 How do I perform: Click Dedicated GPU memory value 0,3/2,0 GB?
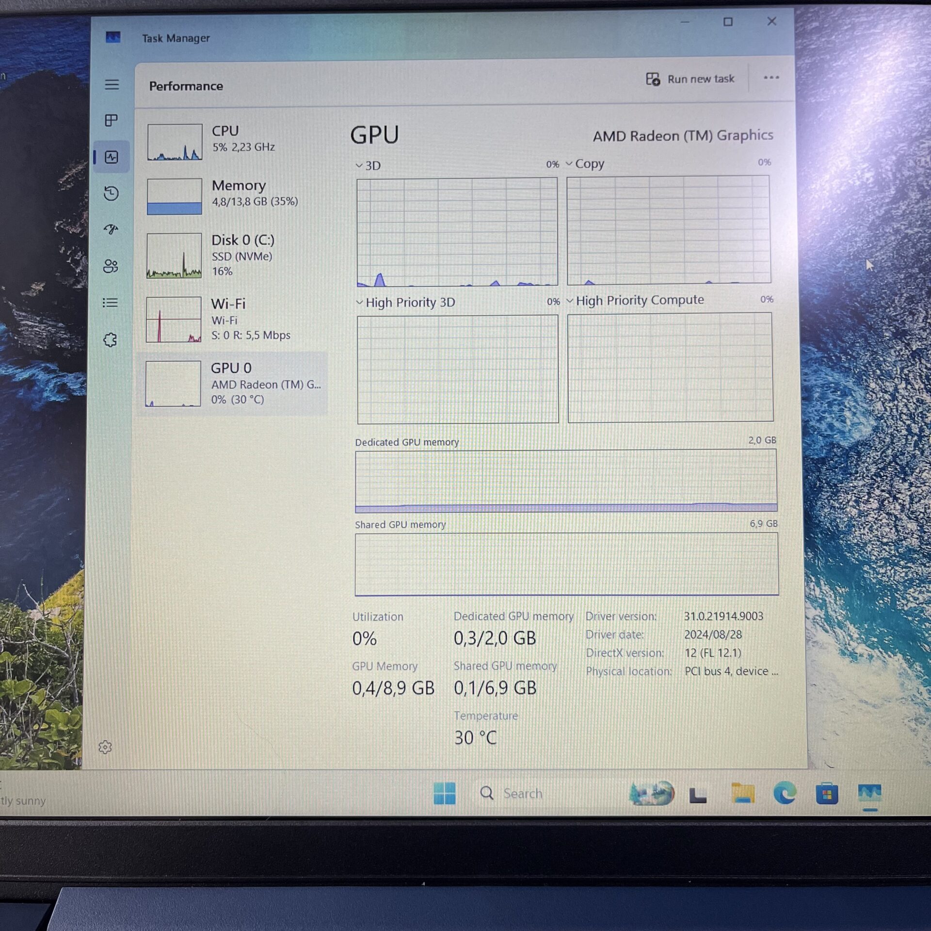point(495,638)
